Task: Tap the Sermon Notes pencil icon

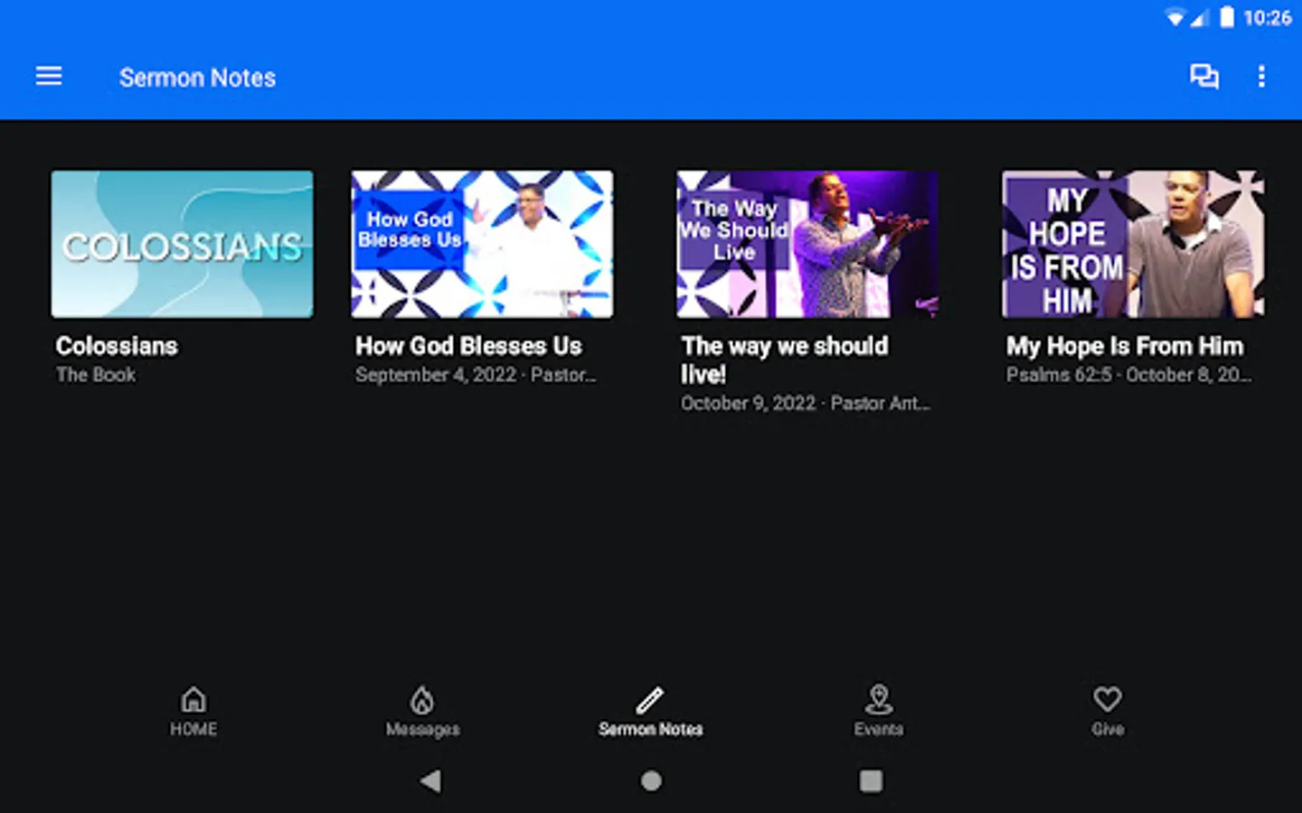Action: 650,699
